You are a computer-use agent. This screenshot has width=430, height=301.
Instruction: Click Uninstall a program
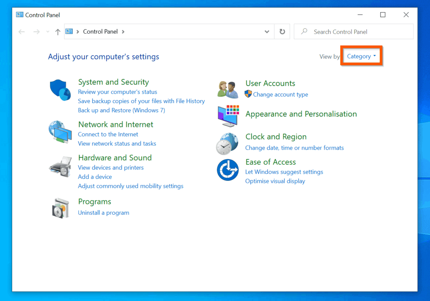tap(104, 213)
